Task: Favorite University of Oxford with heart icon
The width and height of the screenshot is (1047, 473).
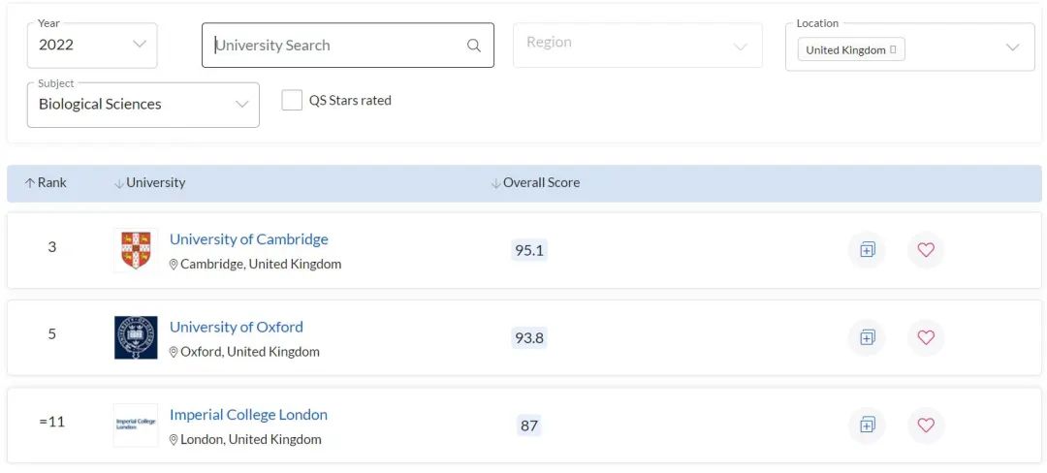Action: pyautogui.click(x=926, y=337)
